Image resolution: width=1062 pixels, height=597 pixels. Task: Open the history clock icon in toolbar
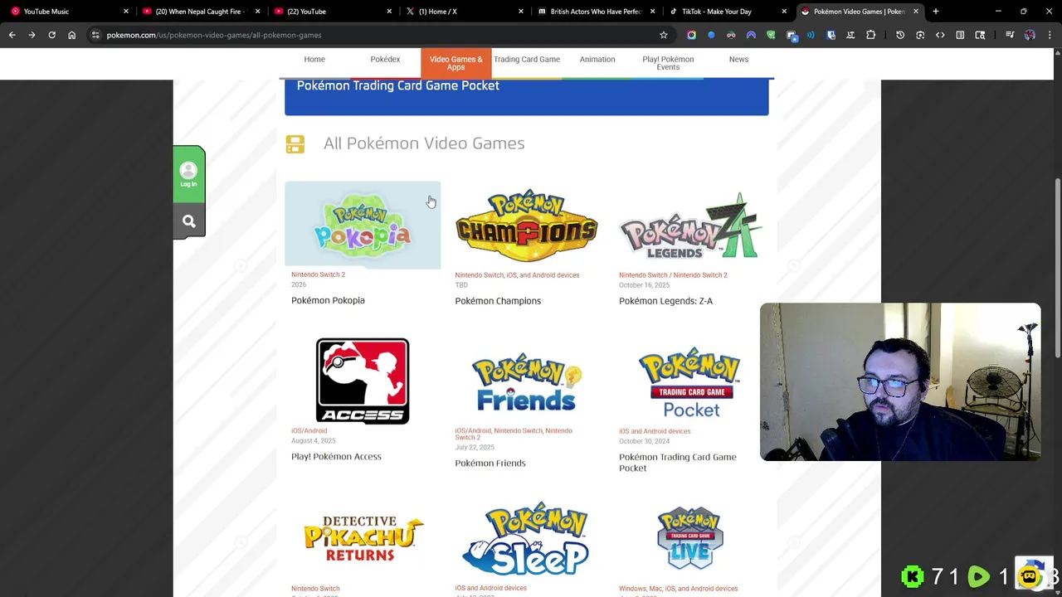coord(900,35)
